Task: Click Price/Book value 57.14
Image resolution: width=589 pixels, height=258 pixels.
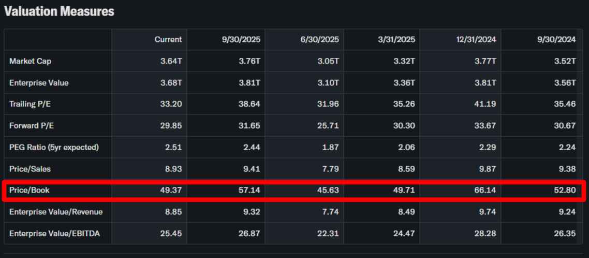Action: click(249, 190)
